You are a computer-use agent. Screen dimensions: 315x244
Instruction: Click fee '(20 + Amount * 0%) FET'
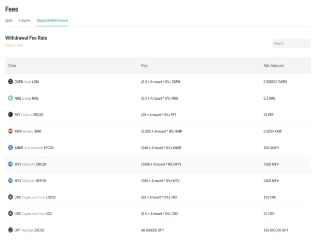click(159, 115)
